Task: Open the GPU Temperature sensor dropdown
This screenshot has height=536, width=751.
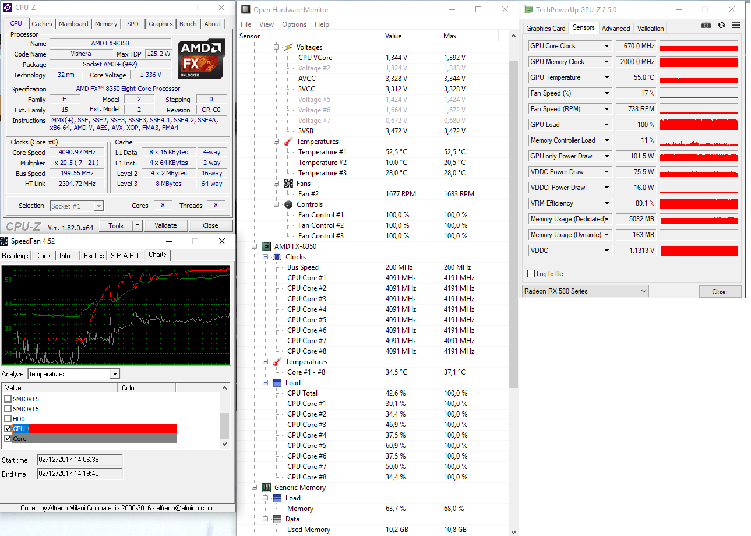Action: point(607,77)
